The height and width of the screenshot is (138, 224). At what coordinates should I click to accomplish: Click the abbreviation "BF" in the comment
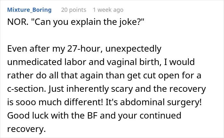pyautogui.click(x=92, y=115)
